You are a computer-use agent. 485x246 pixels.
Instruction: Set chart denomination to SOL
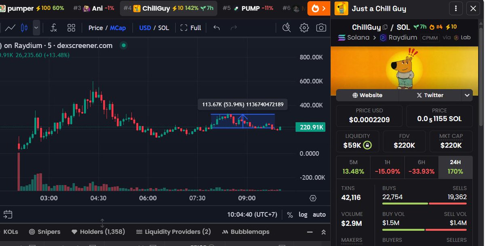coord(164,28)
